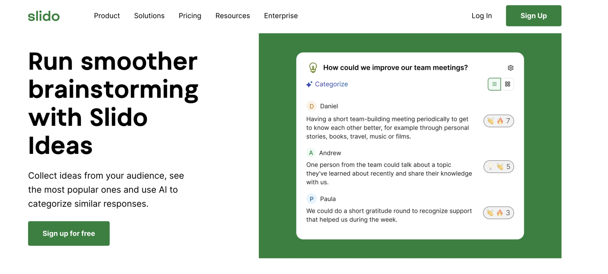
Task: Click the Categorize sparkle icon
Action: 309,84
